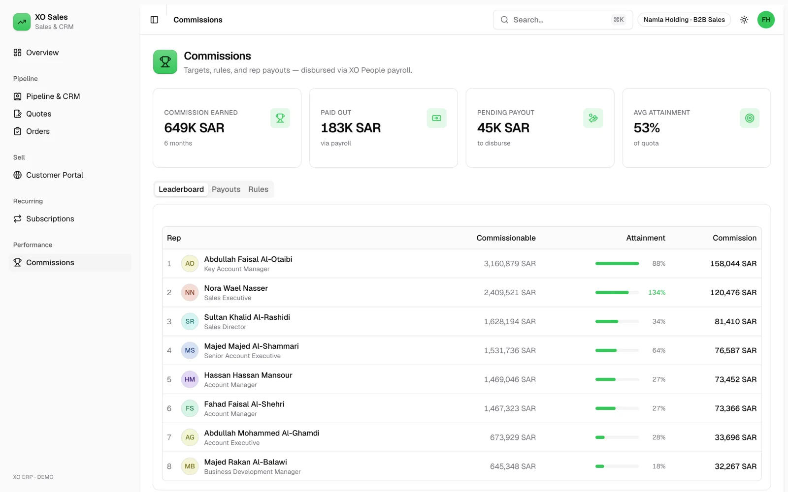Image resolution: width=788 pixels, height=492 pixels.
Task: Click Majed Rakan Al-Balawi's name
Action: point(245,462)
